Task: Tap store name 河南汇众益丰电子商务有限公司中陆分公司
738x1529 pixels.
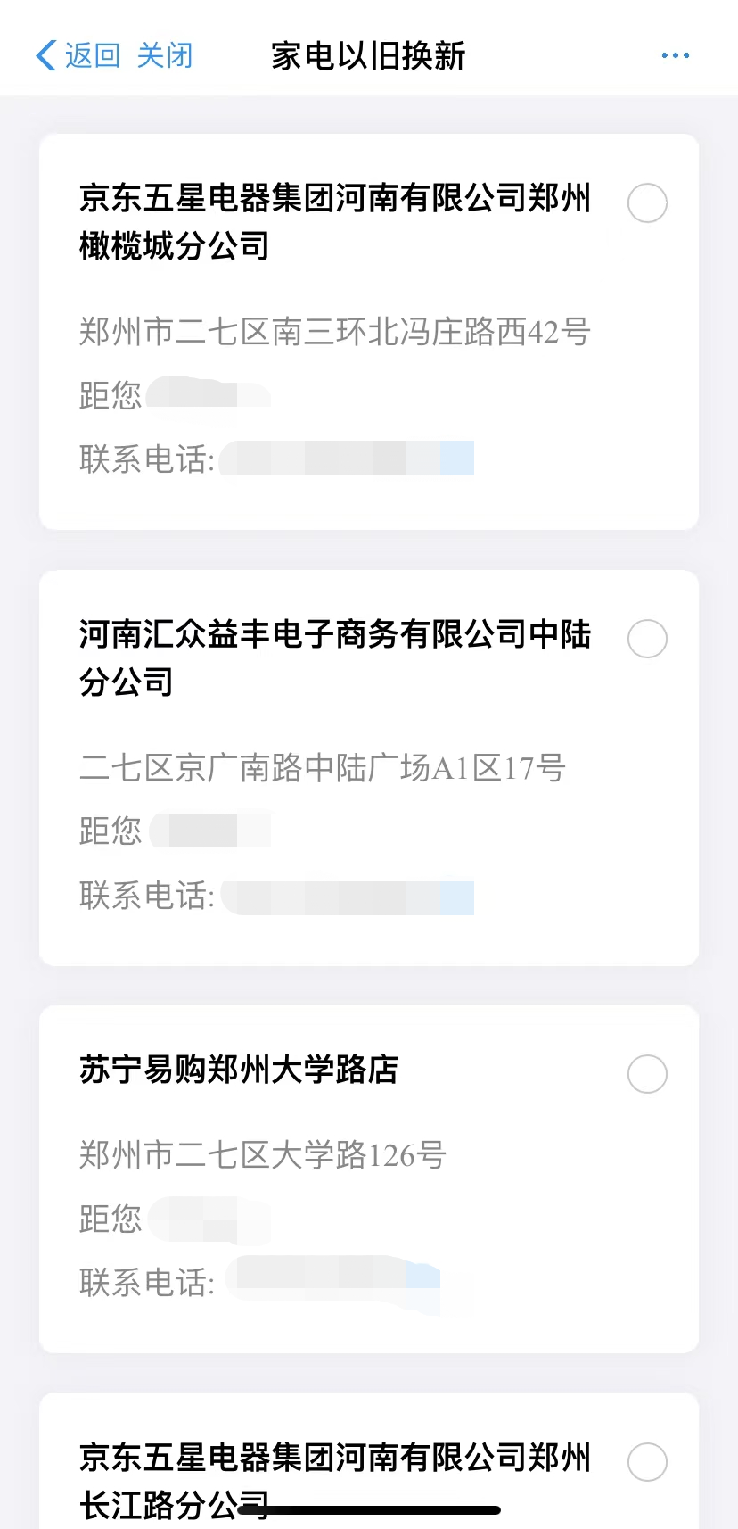Action: (334, 657)
